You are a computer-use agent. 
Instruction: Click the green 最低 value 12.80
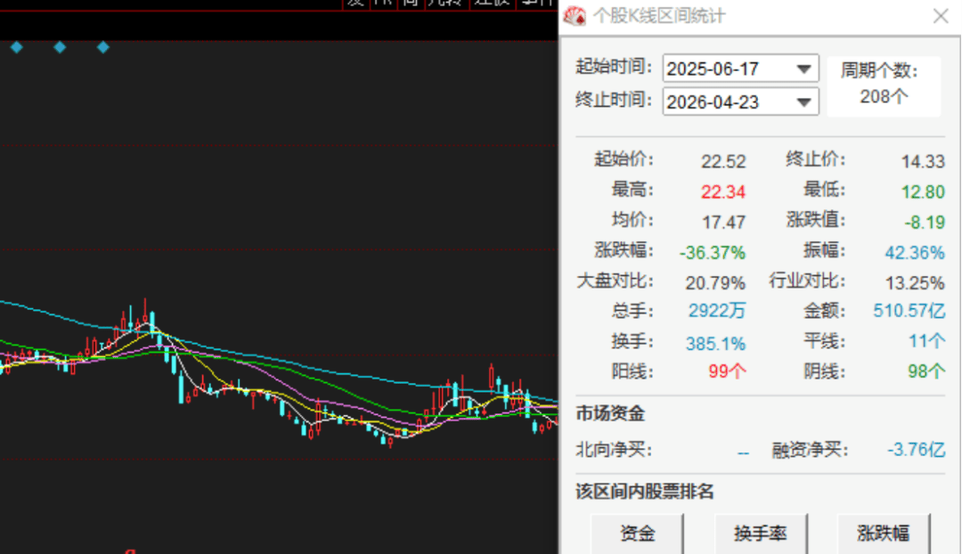point(922,191)
